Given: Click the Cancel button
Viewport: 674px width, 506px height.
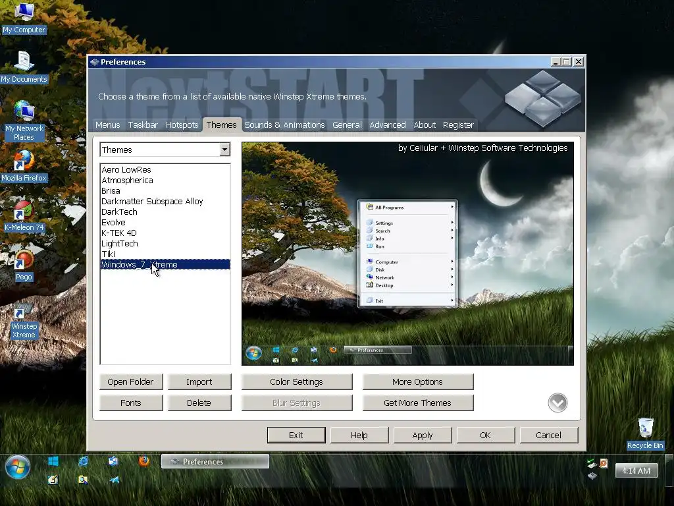Looking at the screenshot, I should coord(549,435).
